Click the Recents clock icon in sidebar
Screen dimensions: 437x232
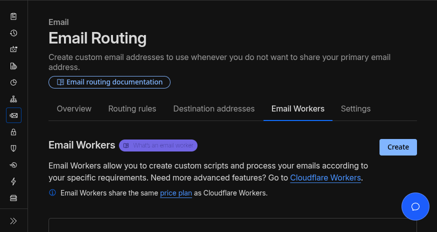pyautogui.click(x=13, y=33)
